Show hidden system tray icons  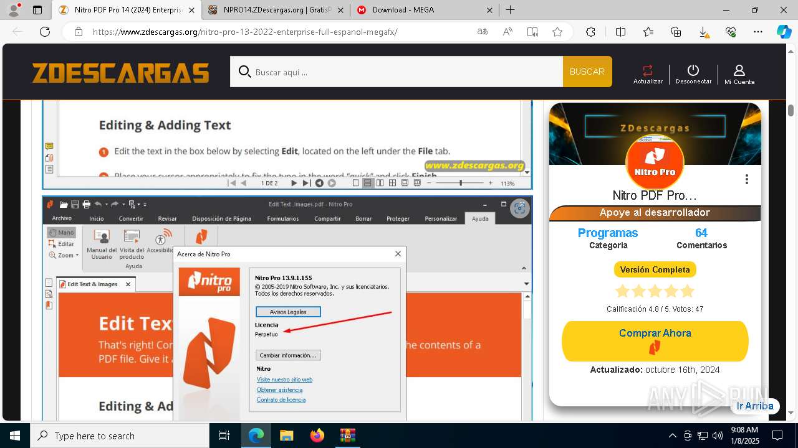click(672, 436)
